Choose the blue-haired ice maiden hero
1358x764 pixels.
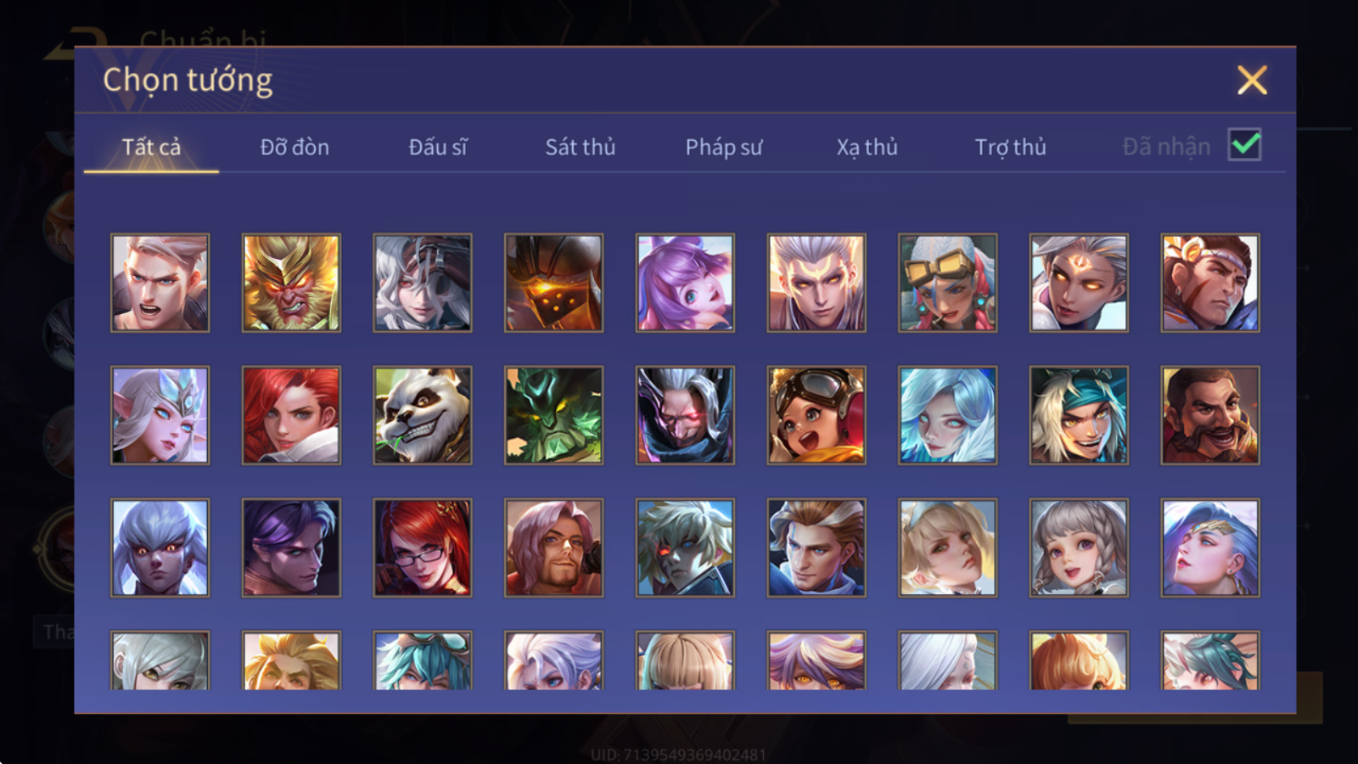pyautogui.click(x=947, y=415)
